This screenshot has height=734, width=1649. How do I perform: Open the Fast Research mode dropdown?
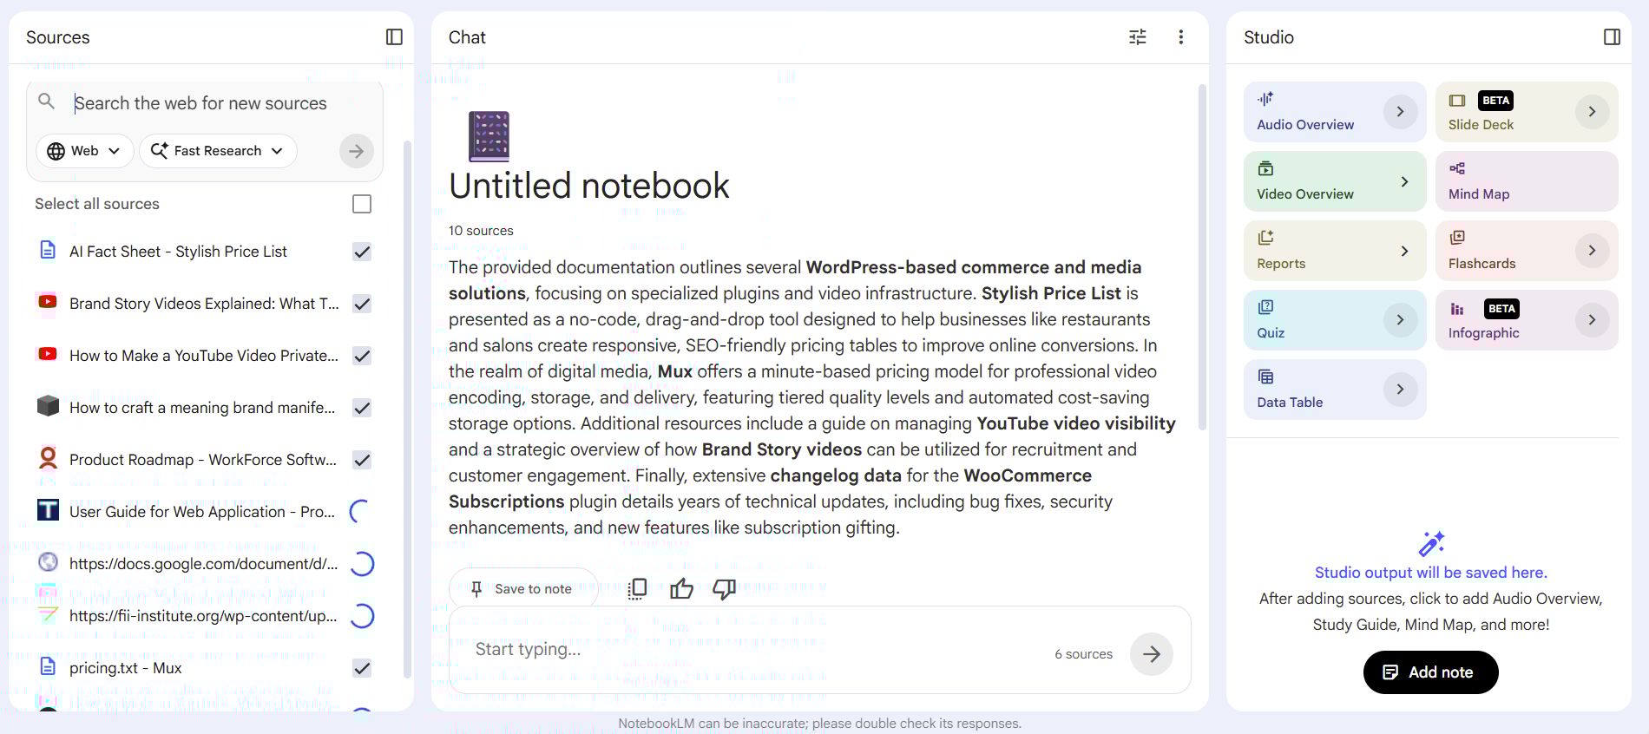(218, 151)
